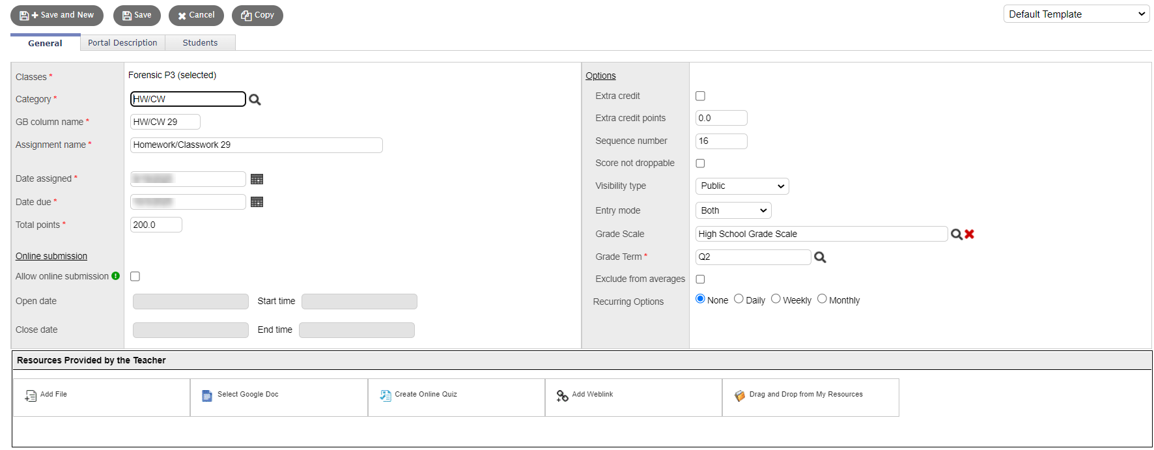
Task: Open the Date assigned calendar picker
Action: point(257,179)
